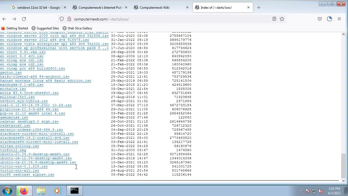
Task: Close the Index of /~dartz/isos/ tab
Action: point(248,8)
